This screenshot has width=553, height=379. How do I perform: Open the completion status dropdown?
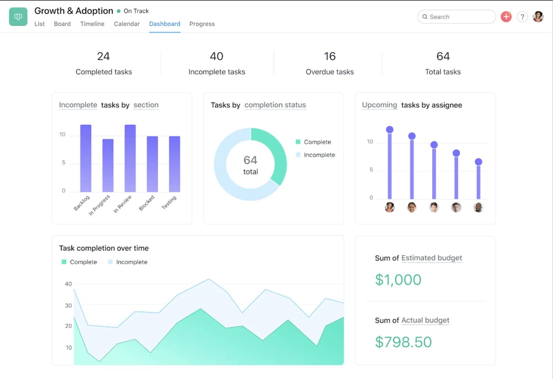coord(275,105)
